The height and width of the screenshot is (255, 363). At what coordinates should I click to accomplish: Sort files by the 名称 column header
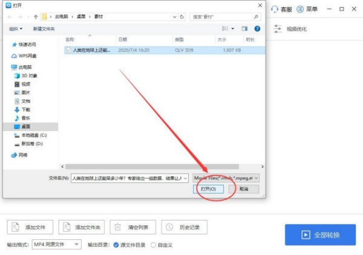[70, 39]
